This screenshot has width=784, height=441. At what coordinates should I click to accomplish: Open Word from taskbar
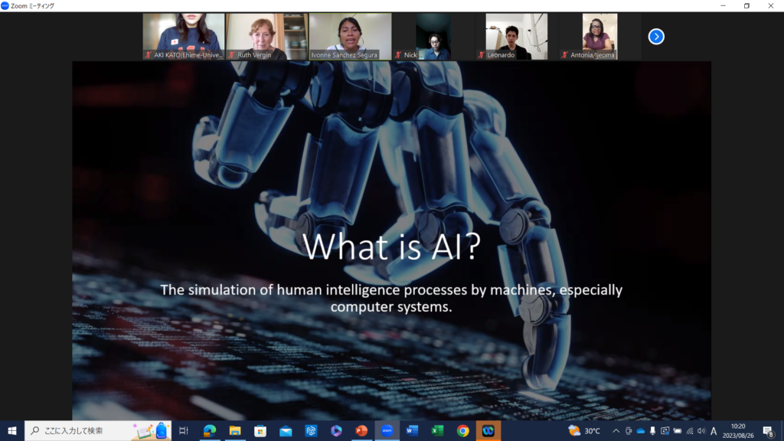(412, 430)
